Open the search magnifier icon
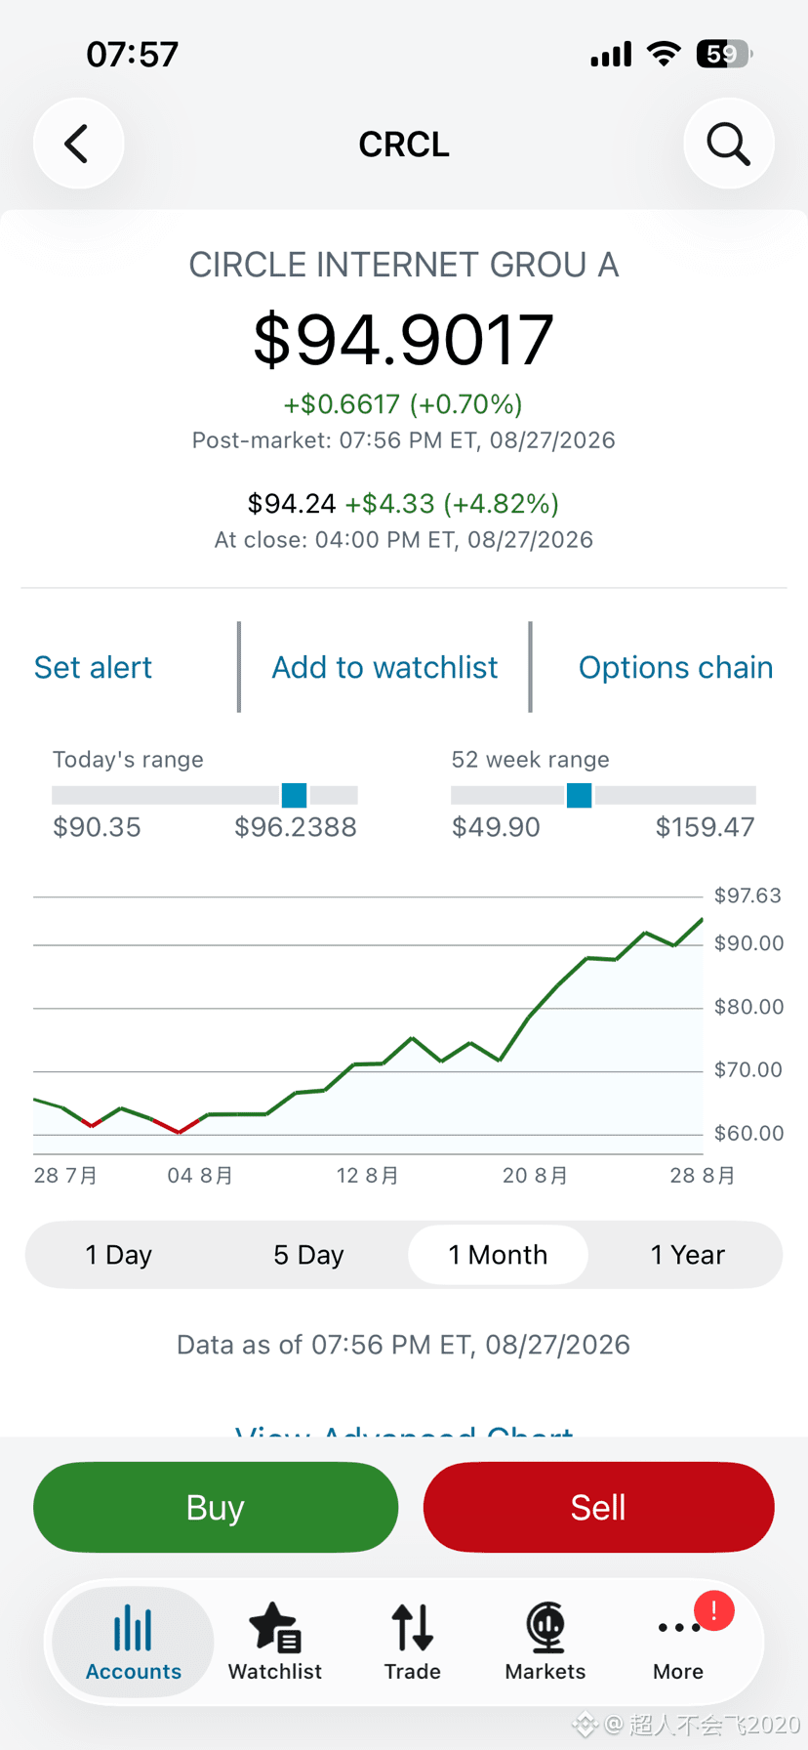 point(728,144)
